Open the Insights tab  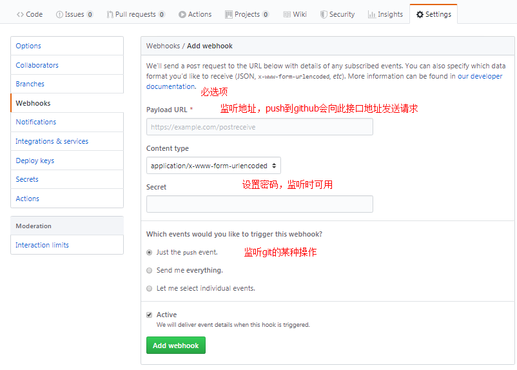click(385, 15)
